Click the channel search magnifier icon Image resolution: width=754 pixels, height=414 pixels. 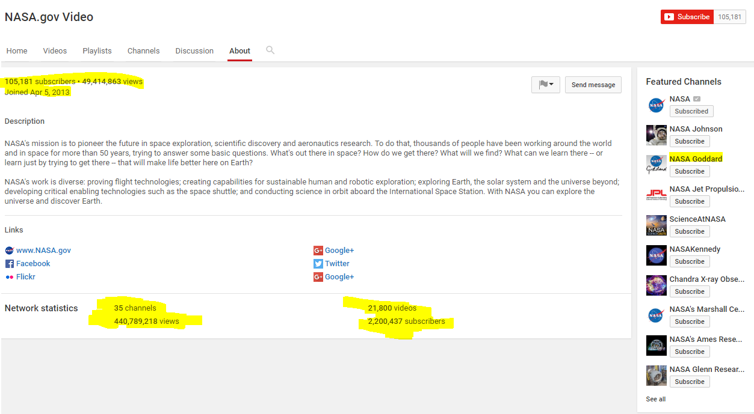(x=270, y=50)
